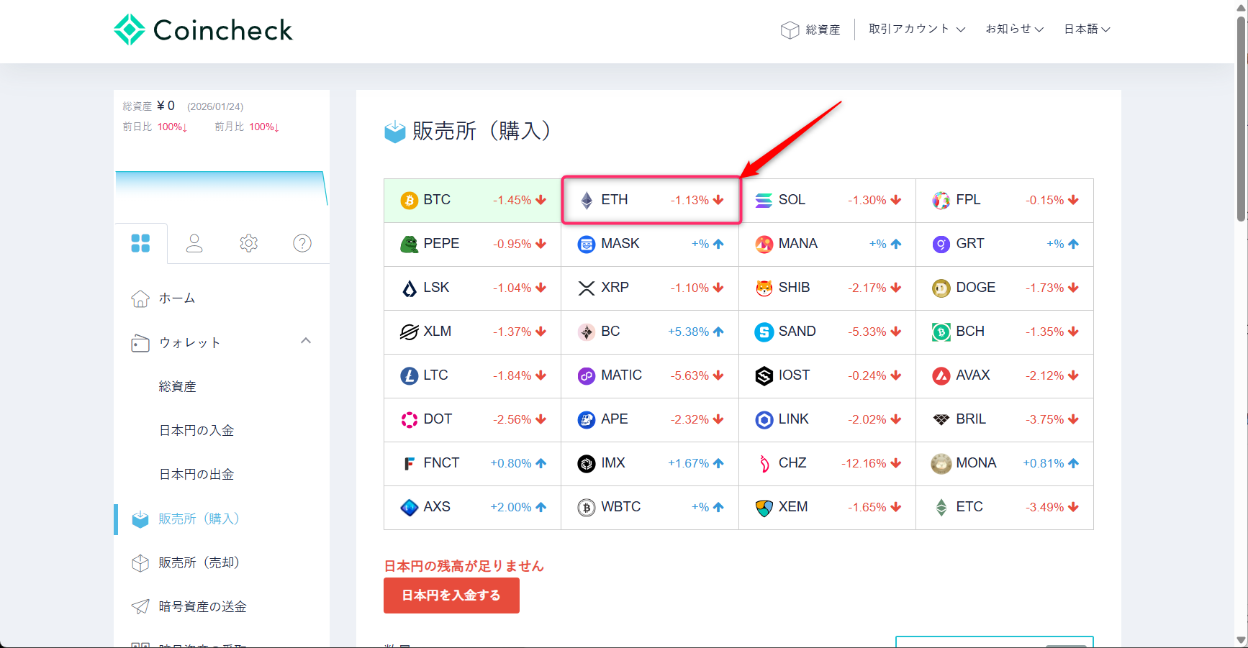Open the 取引アカウント dropdown
Viewport: 1248px width, 648px height.
click(x=915, y=29)
